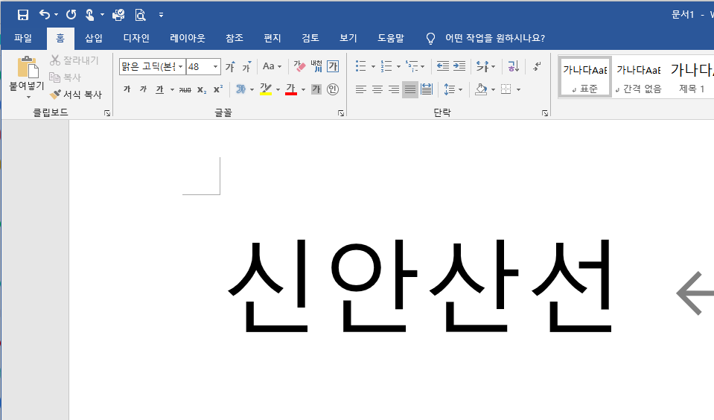Increase paragraph indent
The height and width of the screenshot is (420, 714).
pyautogui.click(x=459, y=66)
